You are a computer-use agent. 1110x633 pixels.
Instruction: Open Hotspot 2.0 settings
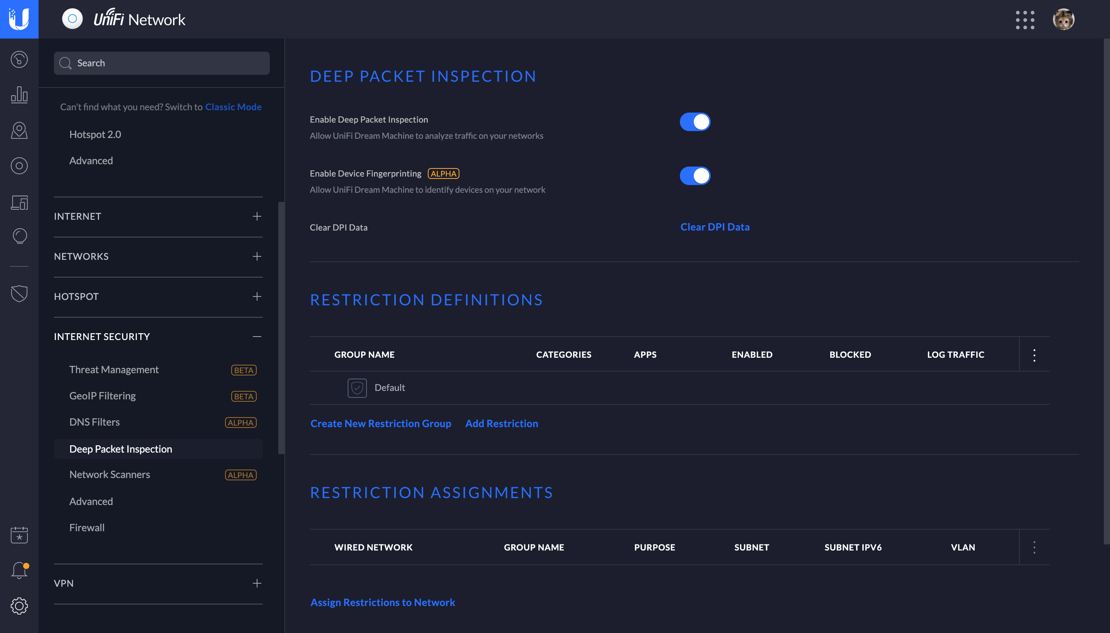click(95, 134)
